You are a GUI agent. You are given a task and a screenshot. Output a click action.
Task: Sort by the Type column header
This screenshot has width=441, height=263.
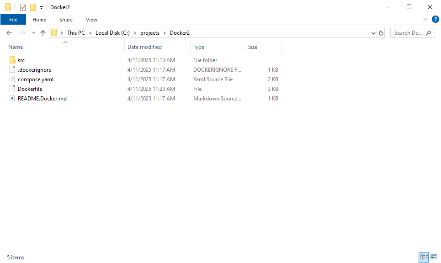pyautogui.click(x=199, y=47)
